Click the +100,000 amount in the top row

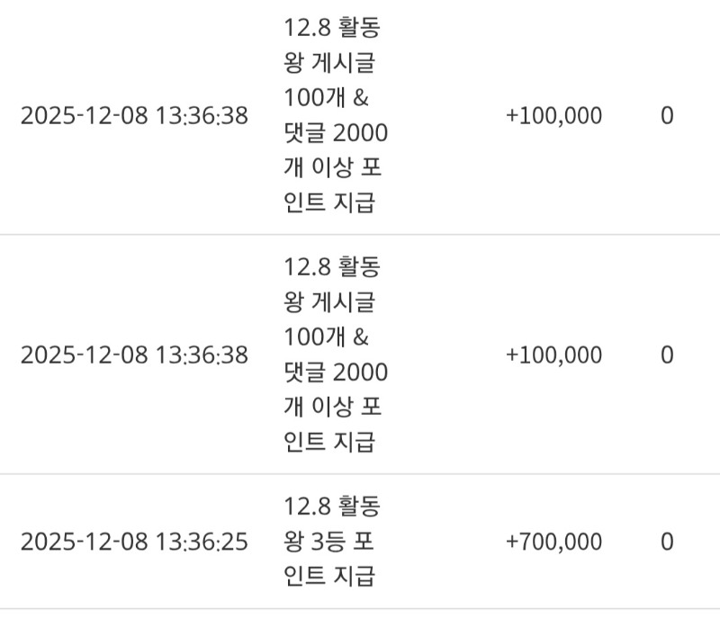click(553, 117)
